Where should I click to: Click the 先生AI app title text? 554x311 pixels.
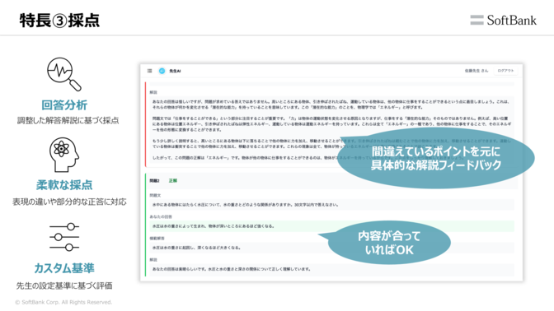tap(175, 72)
